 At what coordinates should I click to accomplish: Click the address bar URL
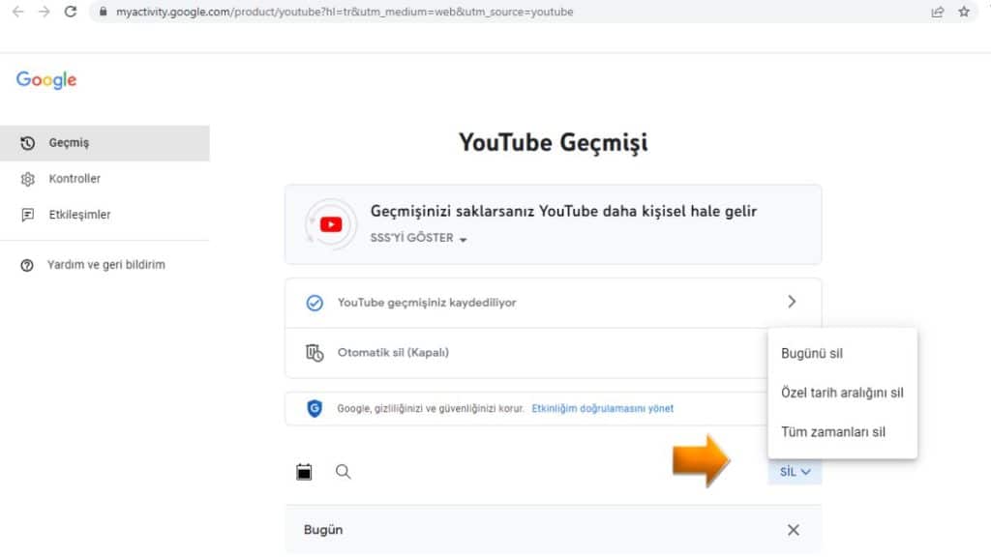click(345, 12)
